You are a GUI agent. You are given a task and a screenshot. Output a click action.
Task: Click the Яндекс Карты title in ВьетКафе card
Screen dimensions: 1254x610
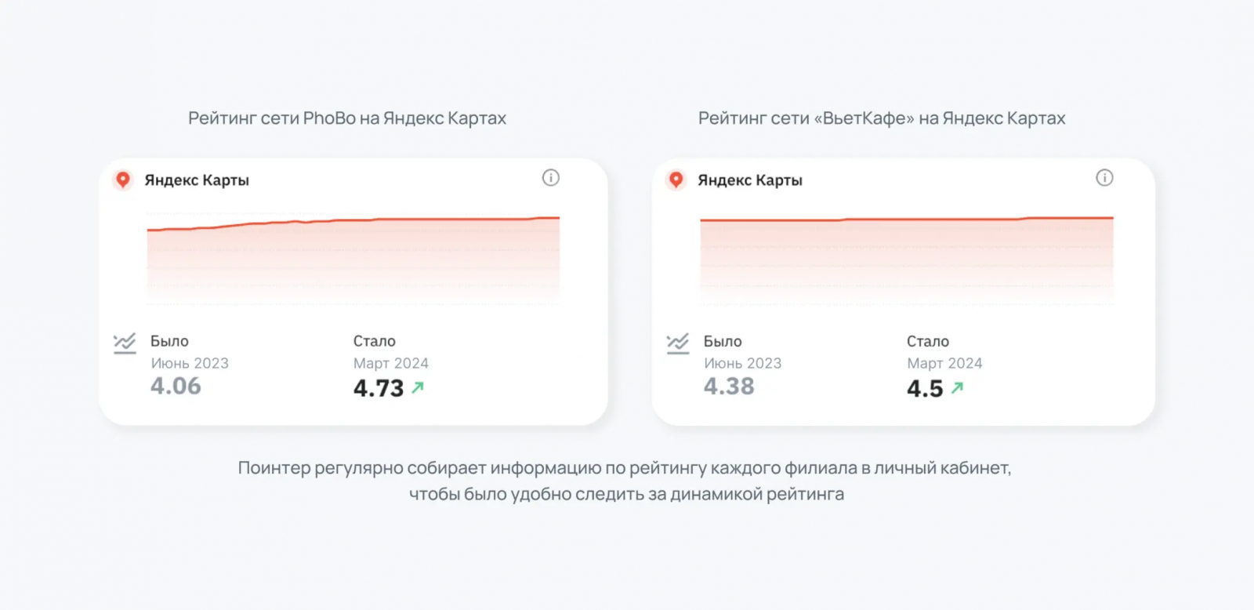(x=750, y=180)
